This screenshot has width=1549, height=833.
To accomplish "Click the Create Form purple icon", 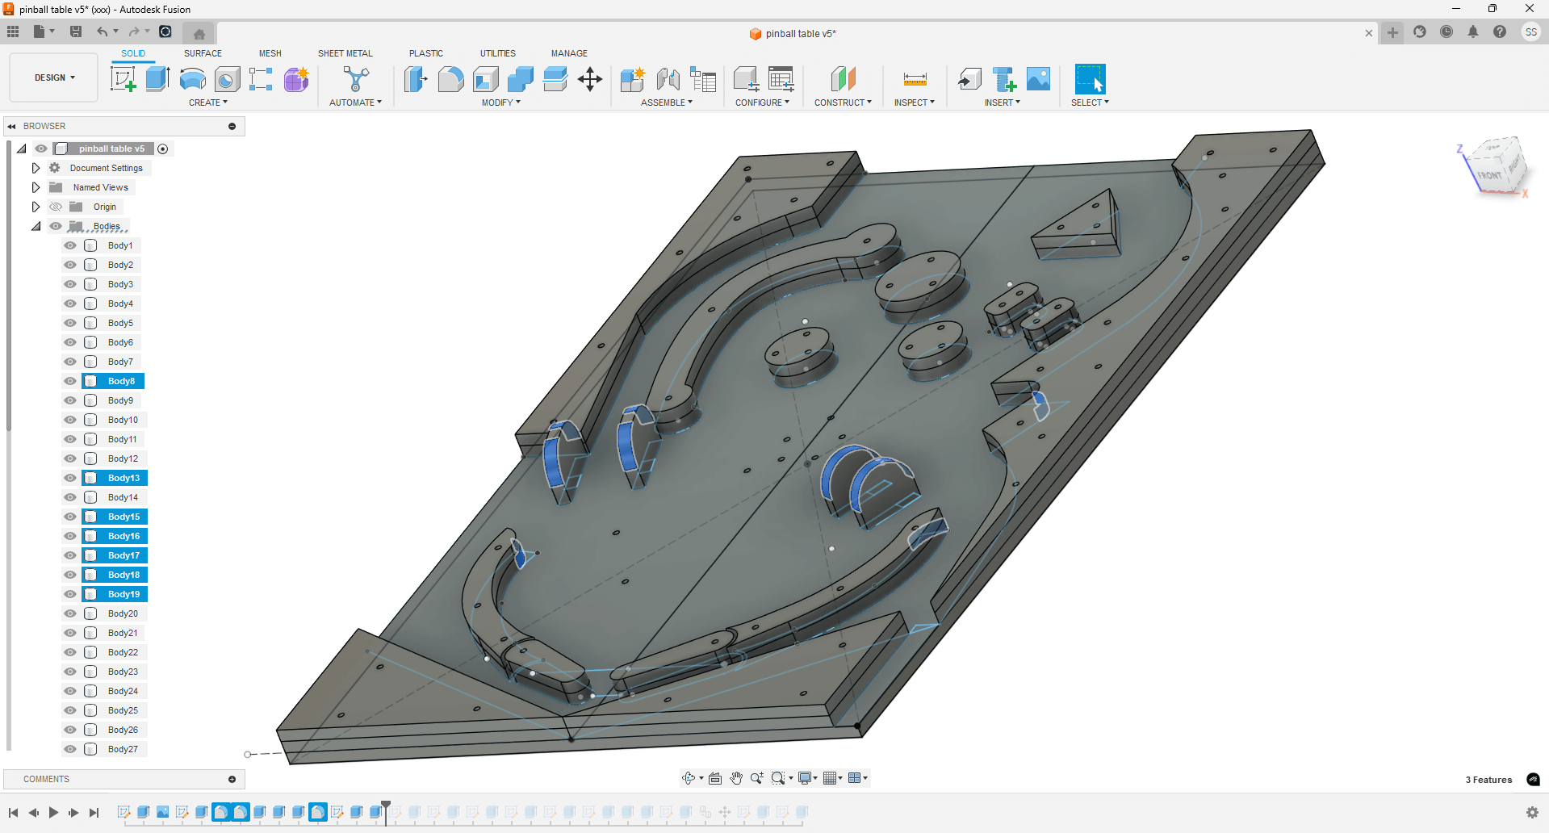I will tap(296, 79).
